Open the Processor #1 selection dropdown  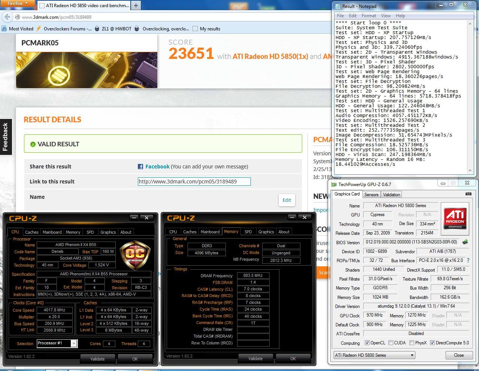coord(57,343)
